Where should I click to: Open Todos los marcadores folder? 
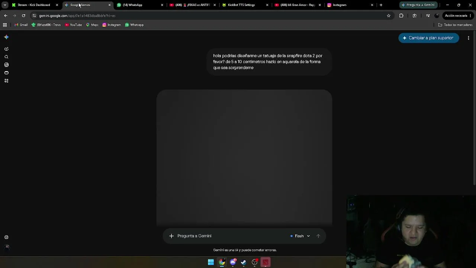point(455,25)
